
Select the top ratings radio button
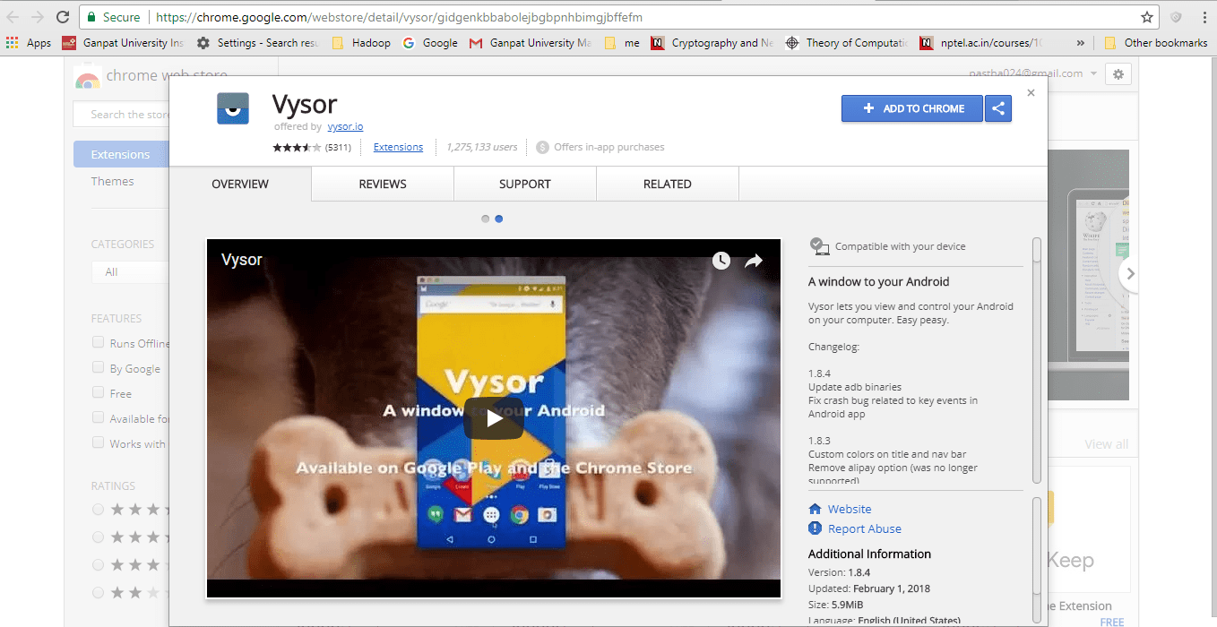tap(99, 510)
